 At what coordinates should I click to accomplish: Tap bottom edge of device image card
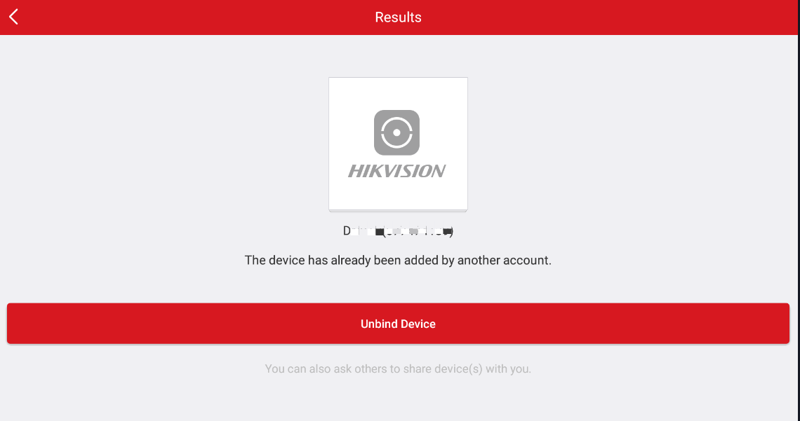[398, 209]
